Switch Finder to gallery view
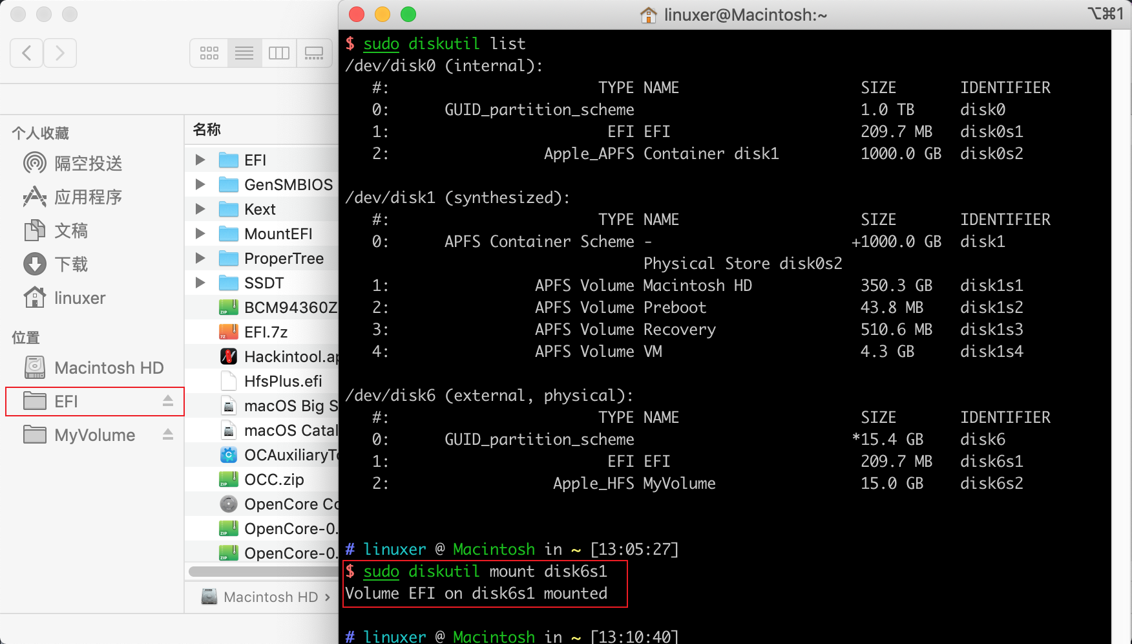The image size is (1132, 644). click(x=314, y=53)
